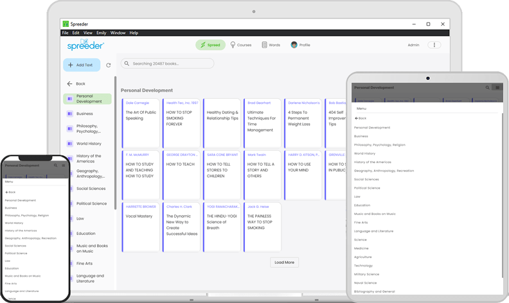Click the three-dot options button beside Admin

[x=434, y=45]
